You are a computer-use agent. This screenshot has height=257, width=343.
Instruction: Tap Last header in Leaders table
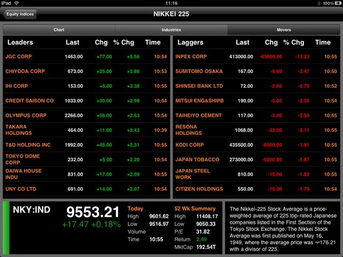coord(72,42)
